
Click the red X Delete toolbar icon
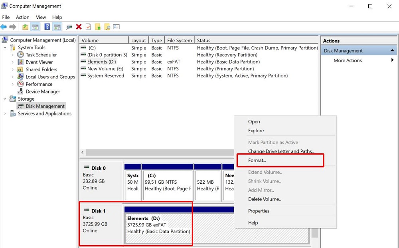(79, 27)
